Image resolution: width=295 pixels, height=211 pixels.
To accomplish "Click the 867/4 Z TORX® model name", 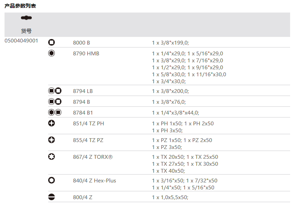I will pos(93,157).
